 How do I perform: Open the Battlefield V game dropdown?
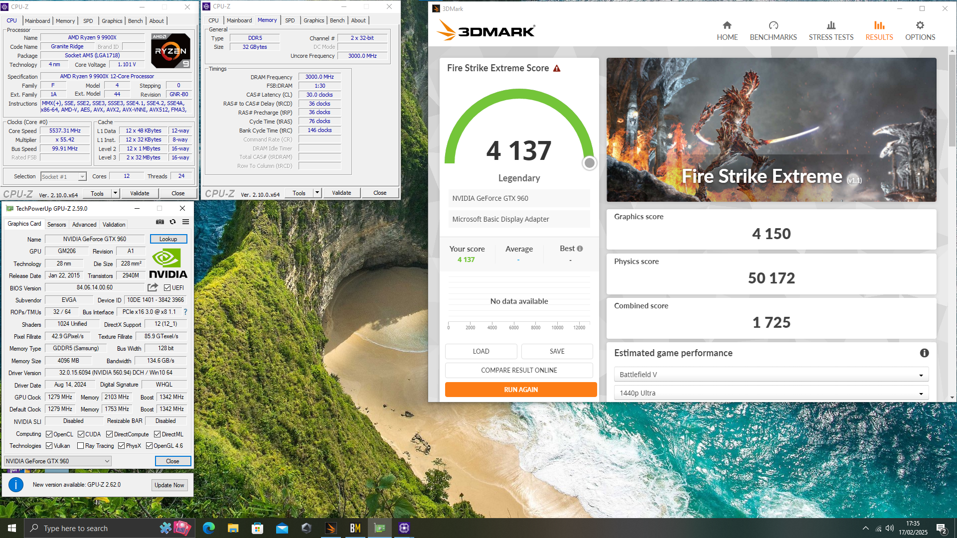771,375
